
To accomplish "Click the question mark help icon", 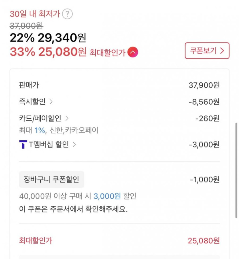I will pyautogui.click(x=68, y=14).
